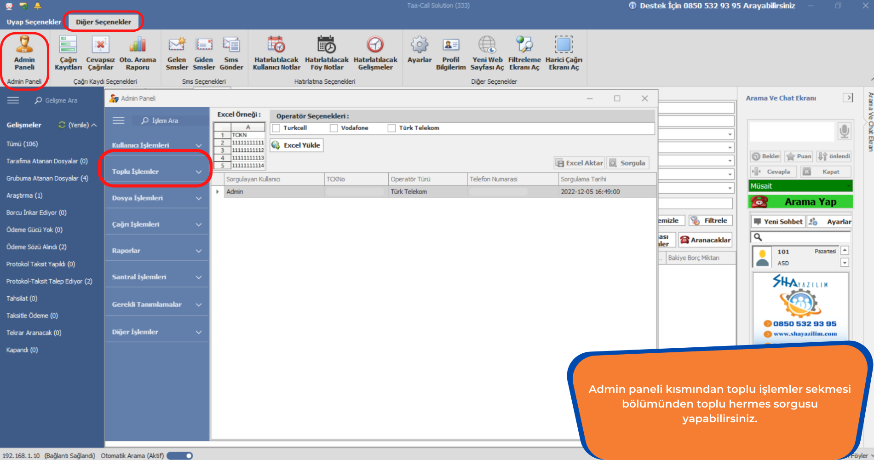Screen dimensions: 874x460
Task: Open Hatırlatılacak Gelişmeler
Action: tap(375, 53)
